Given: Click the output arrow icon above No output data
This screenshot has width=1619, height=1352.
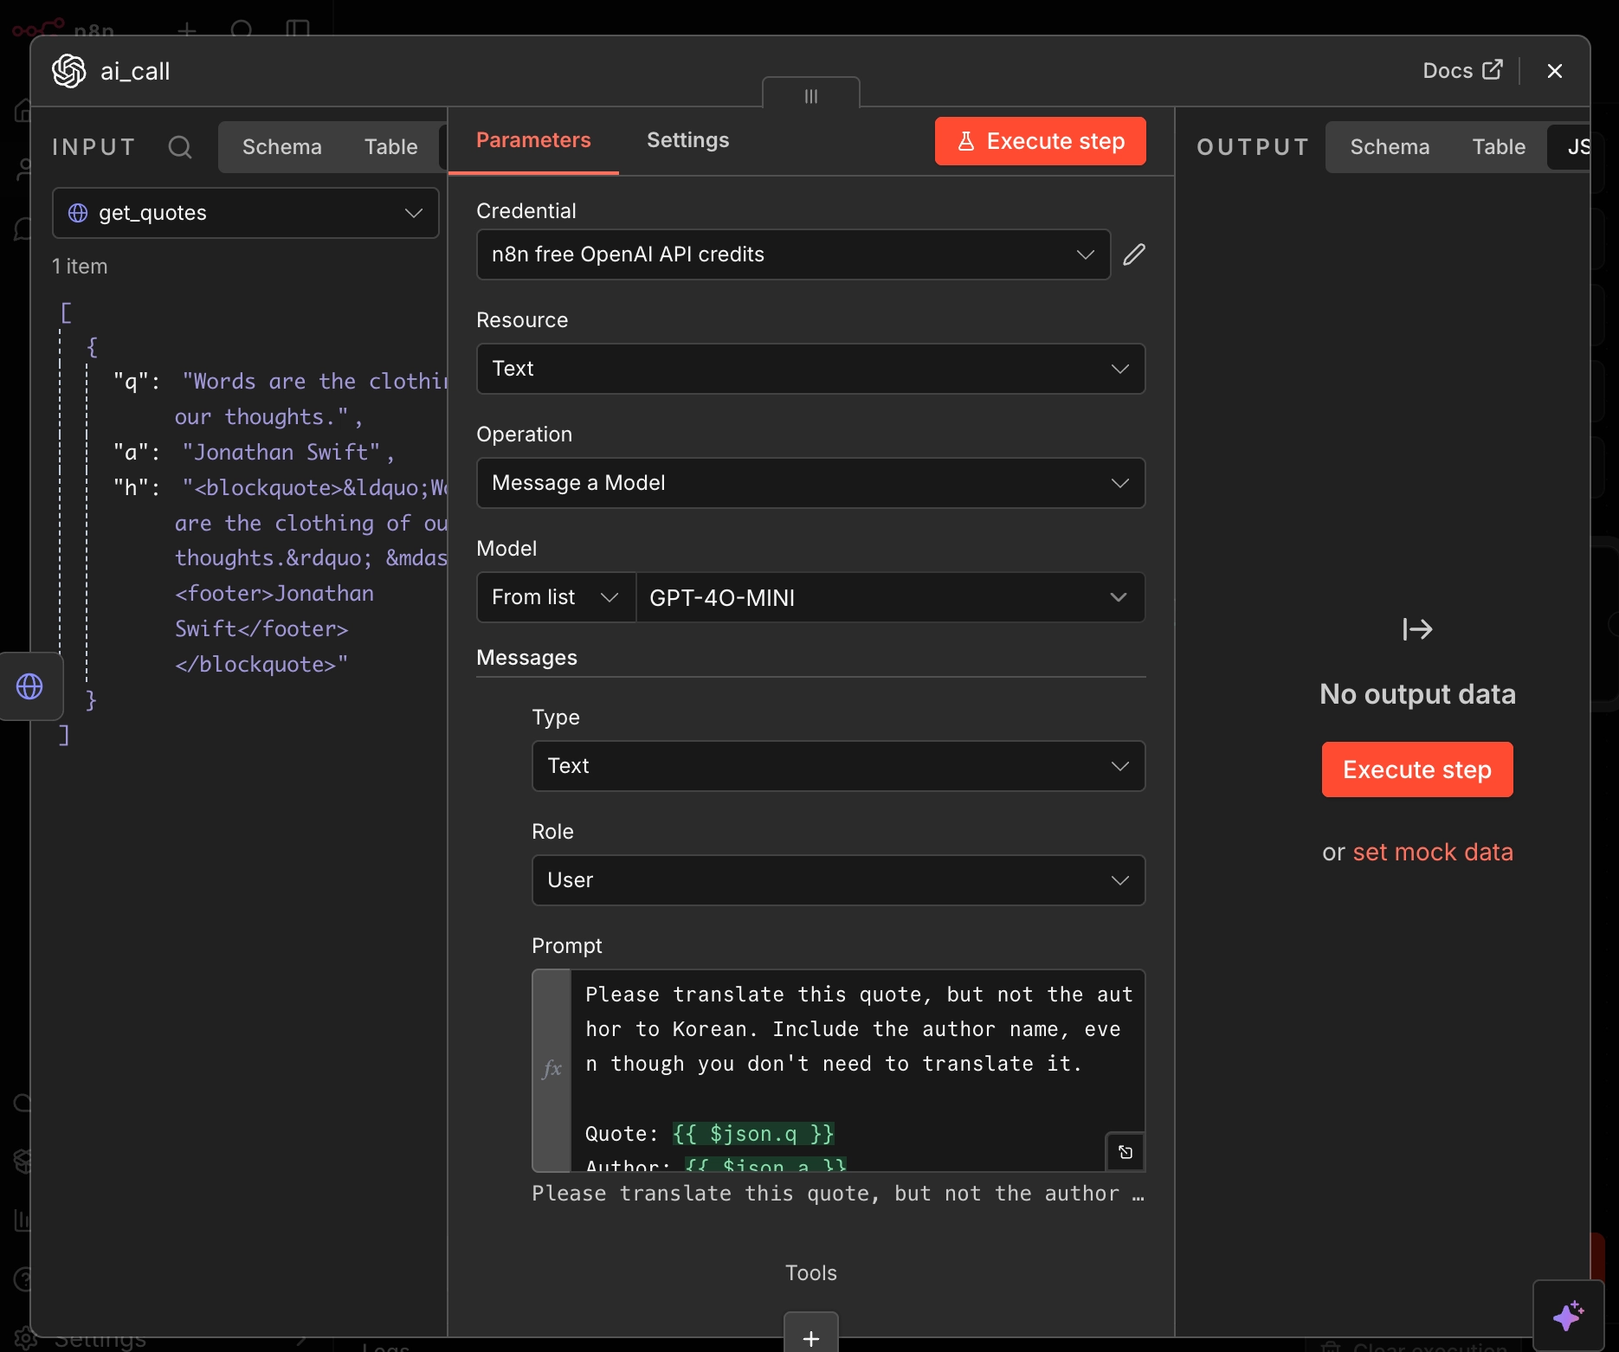Looking at the screenshot, I should point(1417,629).
